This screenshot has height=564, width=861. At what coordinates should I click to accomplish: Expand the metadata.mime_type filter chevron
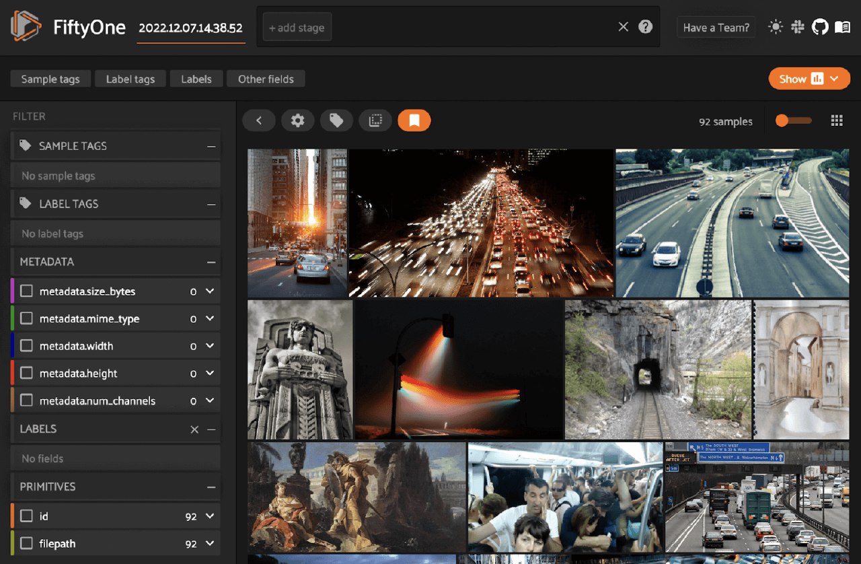210,318
